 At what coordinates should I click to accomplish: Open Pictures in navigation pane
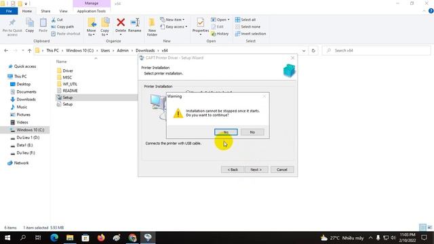[x=23, y=115]
